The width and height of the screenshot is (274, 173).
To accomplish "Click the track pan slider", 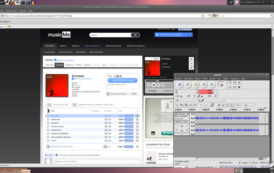I will click(182, 131).
